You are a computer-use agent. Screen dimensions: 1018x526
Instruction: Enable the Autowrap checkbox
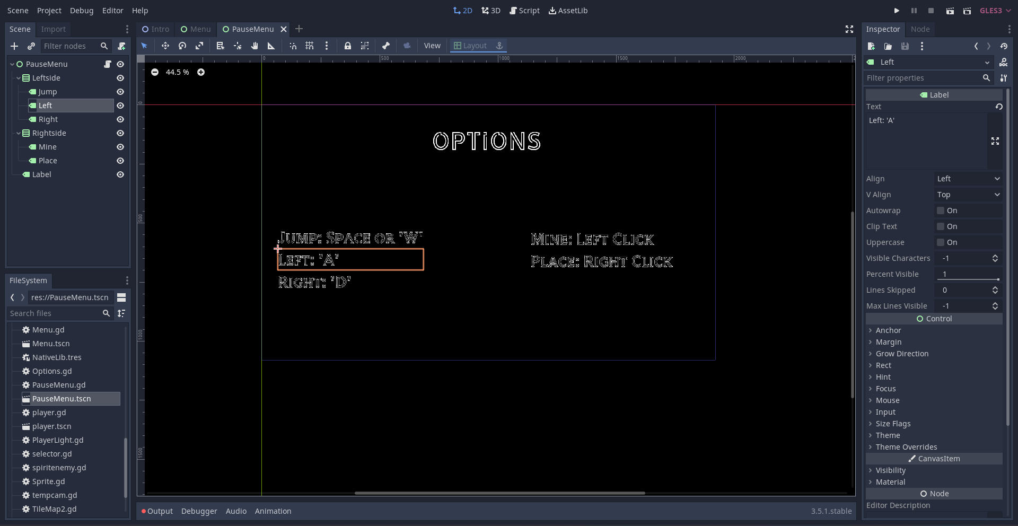(941, 211)
